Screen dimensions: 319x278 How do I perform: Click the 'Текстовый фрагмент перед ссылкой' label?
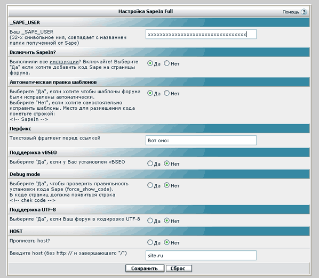(55, 138)
